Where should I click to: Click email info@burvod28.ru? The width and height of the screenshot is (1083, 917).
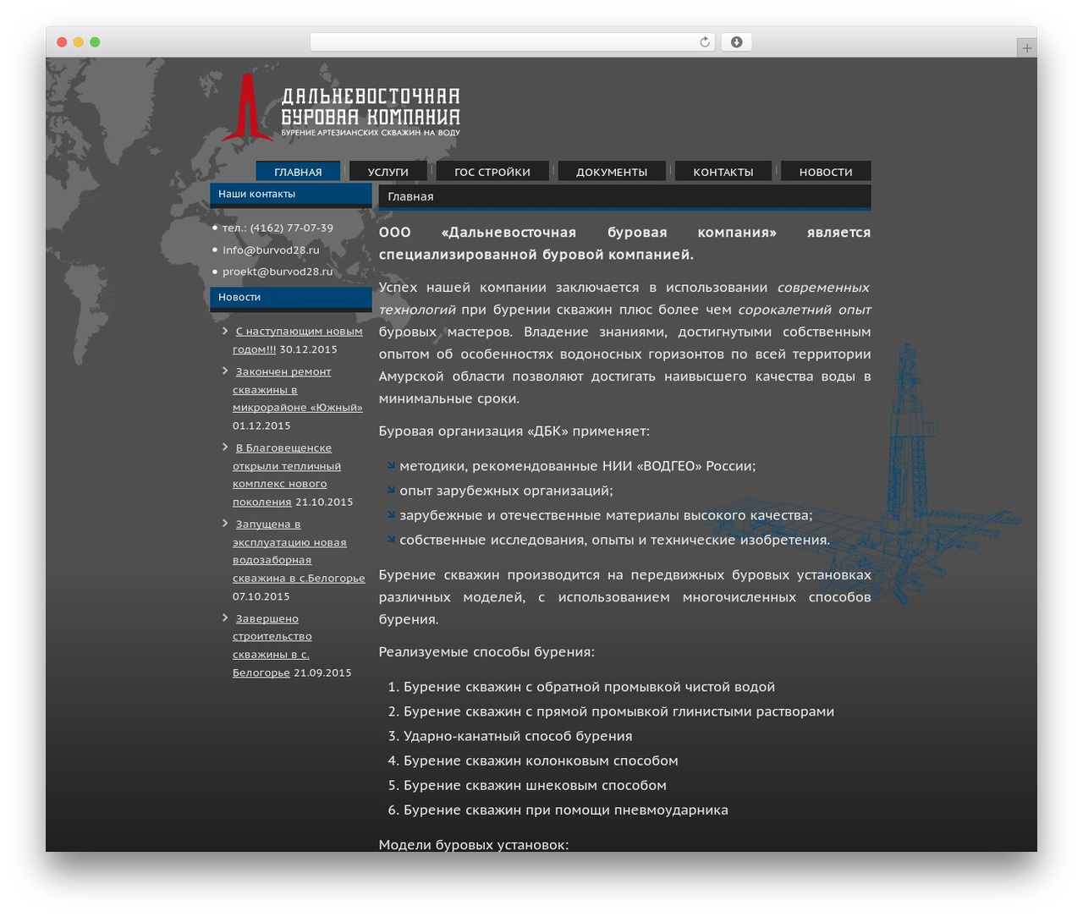click(x=271, y=250)
